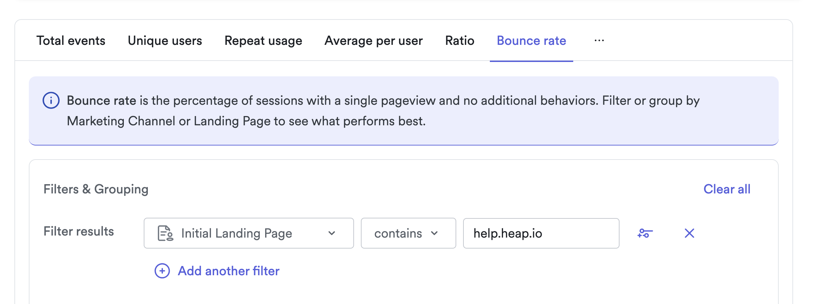Viewport: 813px width, 304px height.
Task: Click the chevron arrow beside contains
Action: pos(434,233)
